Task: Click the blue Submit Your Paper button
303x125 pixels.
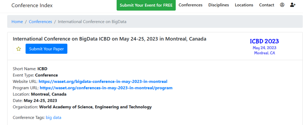Action: tap(46, 49)
